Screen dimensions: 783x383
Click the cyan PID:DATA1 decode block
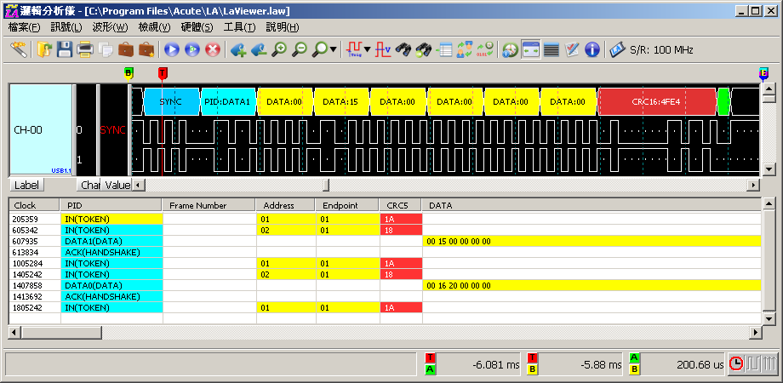coord(228,102)
